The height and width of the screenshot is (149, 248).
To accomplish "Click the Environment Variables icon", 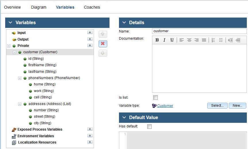I will (x=14, y=136).
